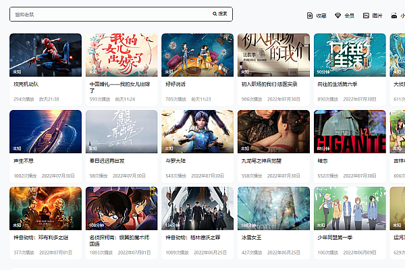
Task: Click the 1002次播放 play count text
Action: (25, 176)
